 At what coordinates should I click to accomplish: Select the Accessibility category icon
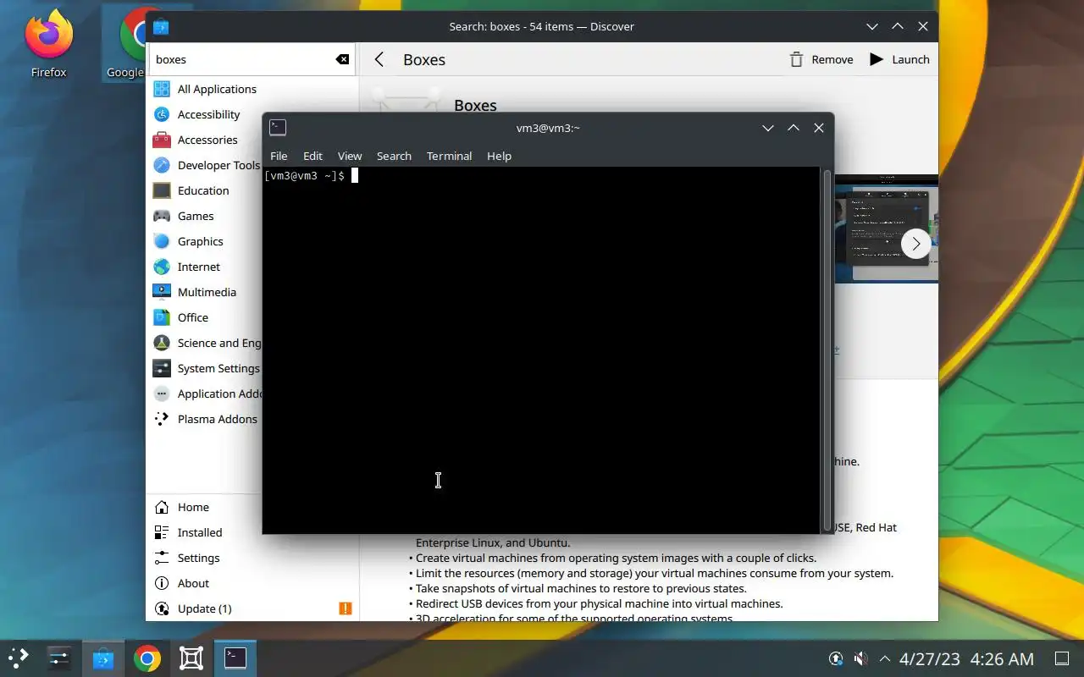[x=162, y=114]
